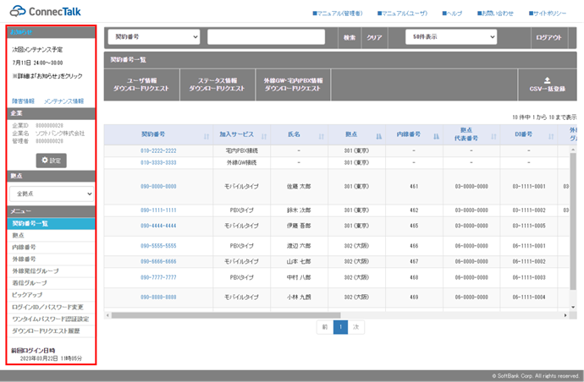
Task: Click the CSV一括登録 upload icon
Action: point(546,79)
